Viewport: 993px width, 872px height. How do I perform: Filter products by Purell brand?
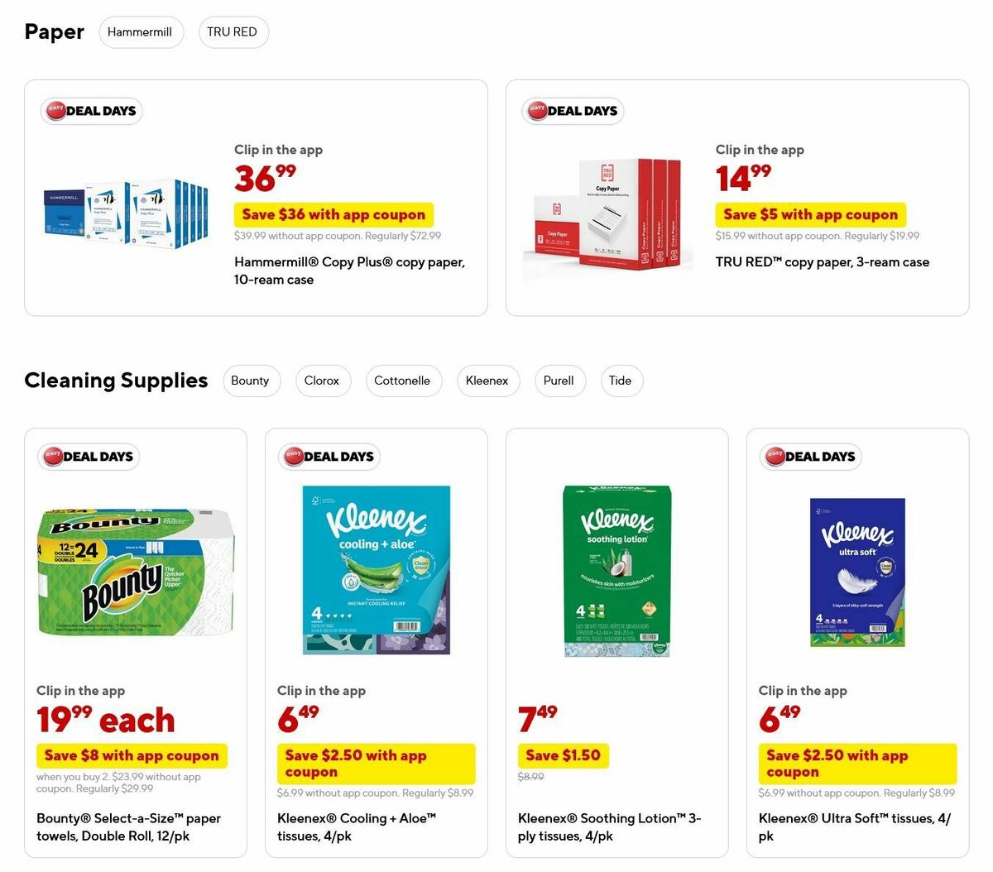(559, 381)
